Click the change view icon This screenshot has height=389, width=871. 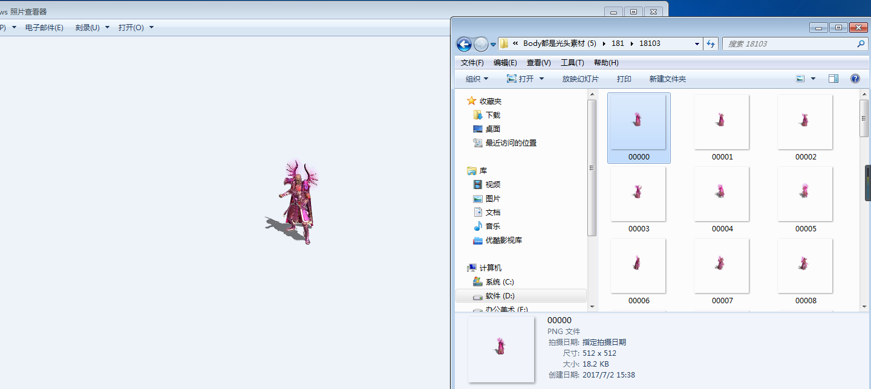coord(800,79)
